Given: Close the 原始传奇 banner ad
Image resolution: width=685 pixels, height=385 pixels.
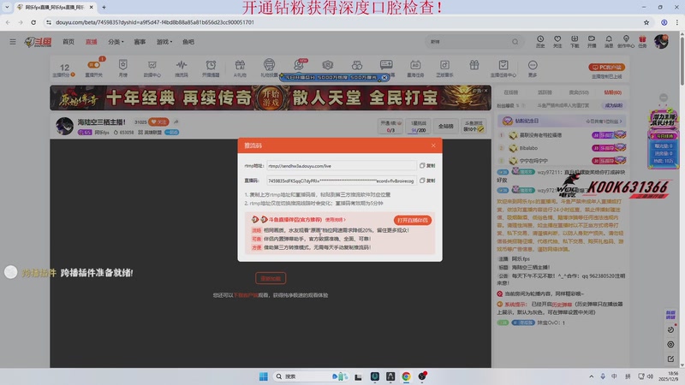Looking at the screenshot, I should [x=485, y=91].
